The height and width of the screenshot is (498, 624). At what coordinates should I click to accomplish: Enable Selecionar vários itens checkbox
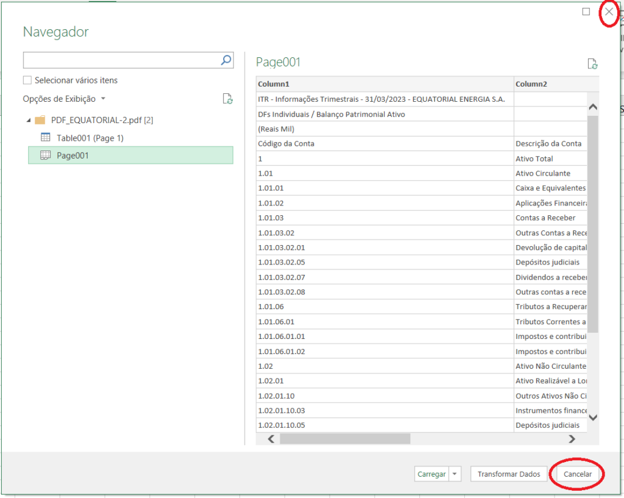(27, 80)
